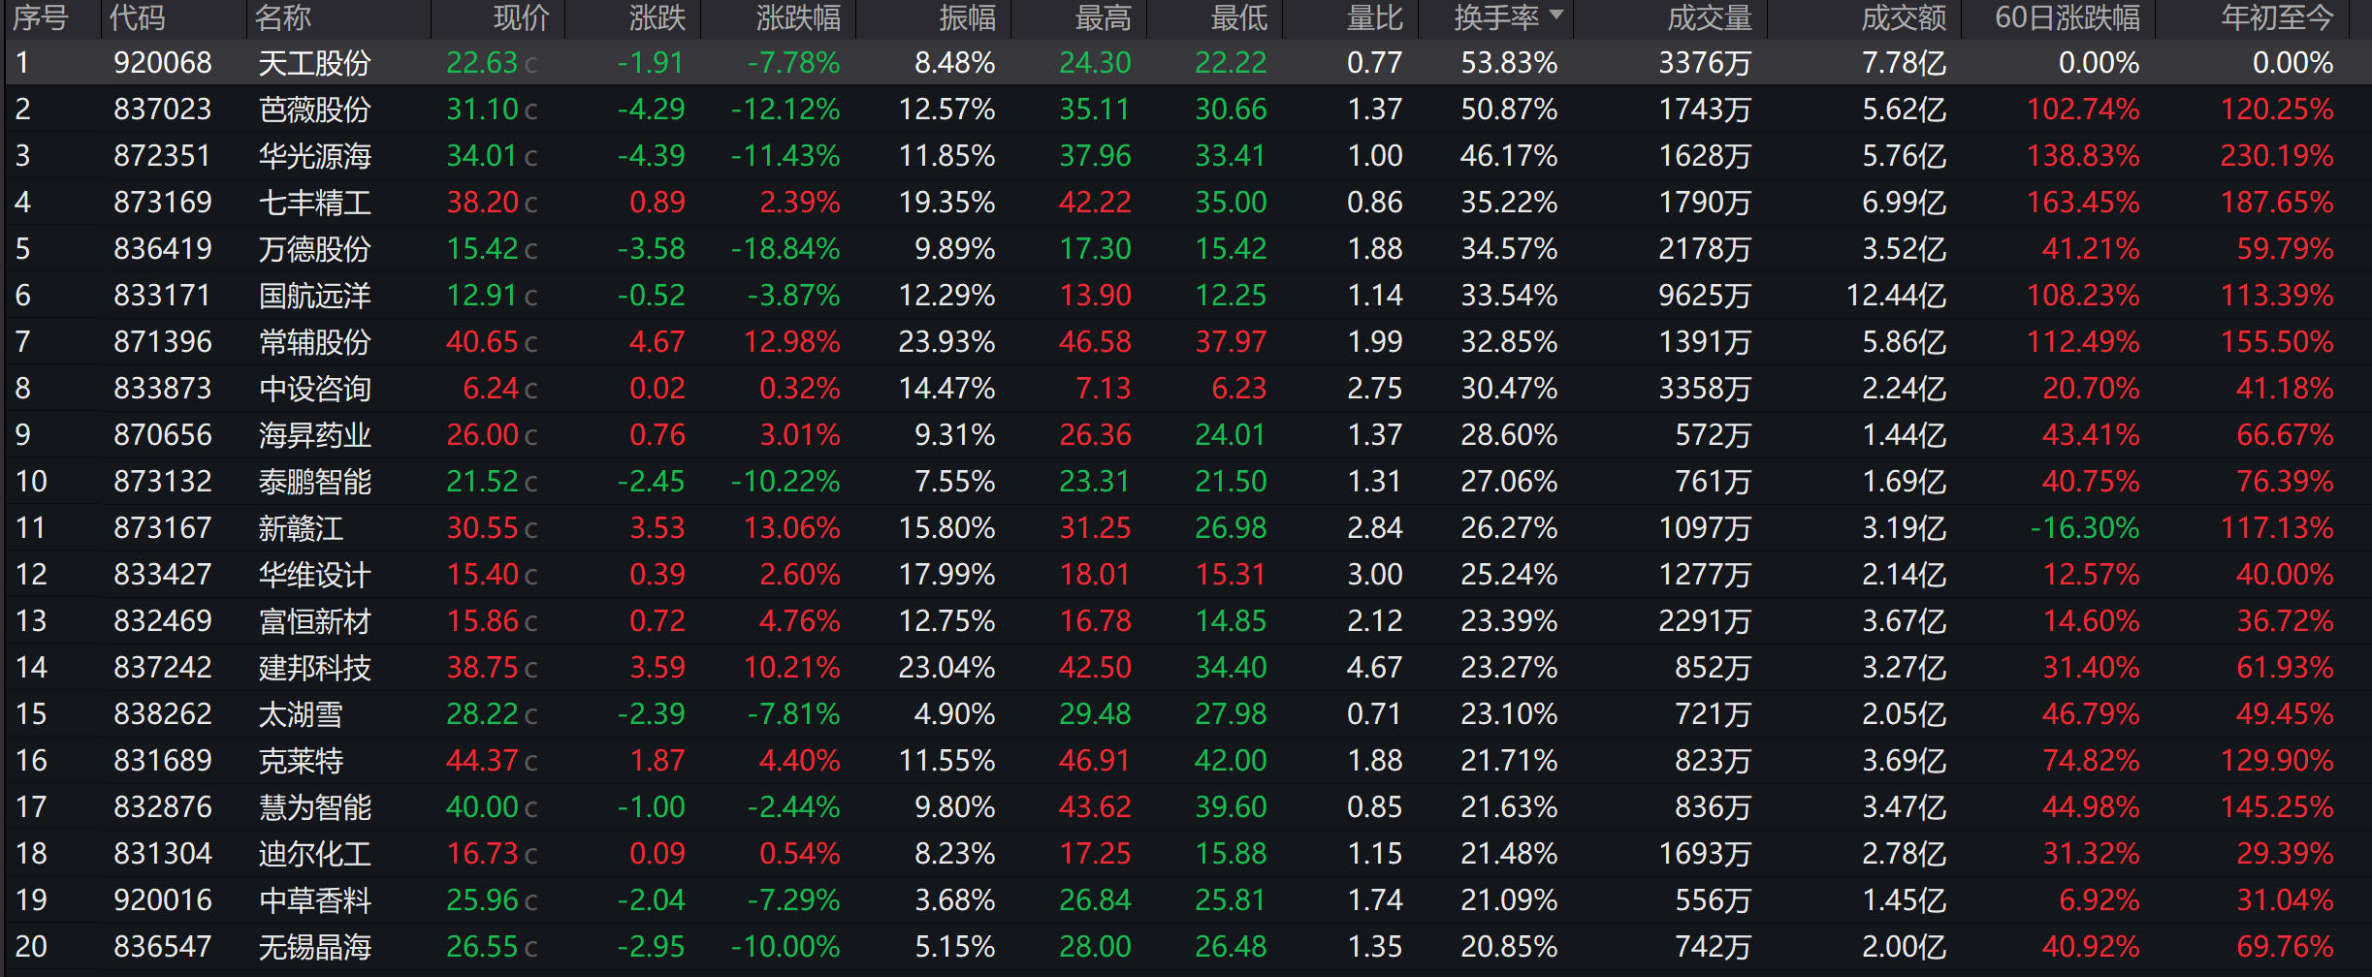
Task: Select stock 常辅股份
Action: point(314,342)
